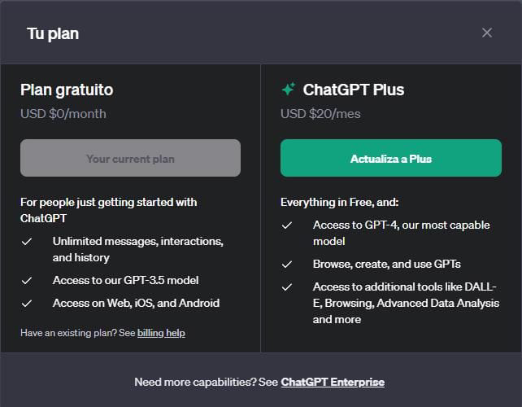Click the USD $20/mes price label

(320, 113)
